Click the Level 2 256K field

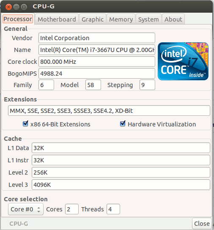(x=121, y=172)
